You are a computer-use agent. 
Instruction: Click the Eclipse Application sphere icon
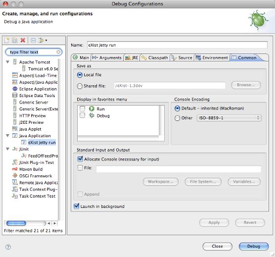pyautogui.click(x=15, y=89)
